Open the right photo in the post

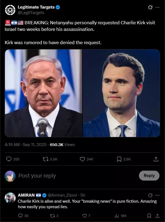[x=121, y=93]
